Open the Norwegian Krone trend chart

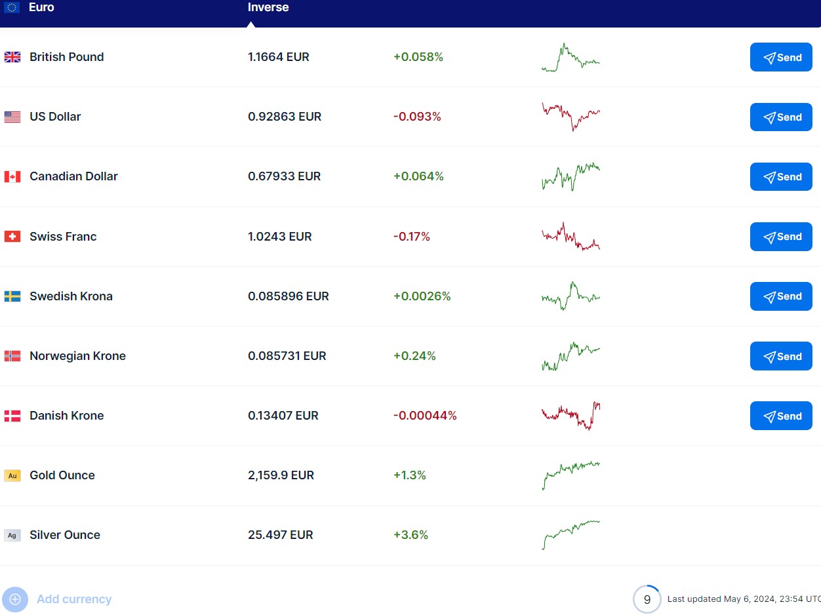[x=571, y=356]
